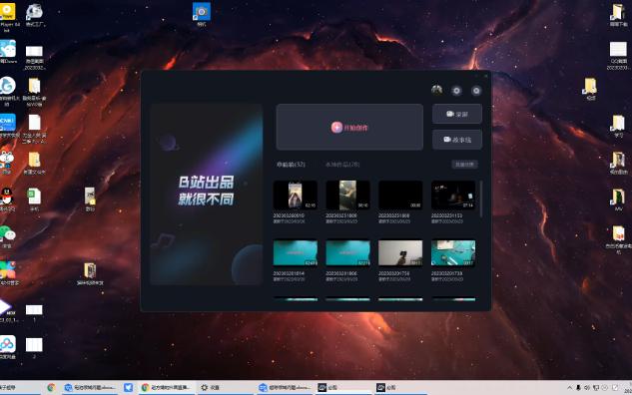Click the 批量管理 batch manage button

tap(464, 165)
